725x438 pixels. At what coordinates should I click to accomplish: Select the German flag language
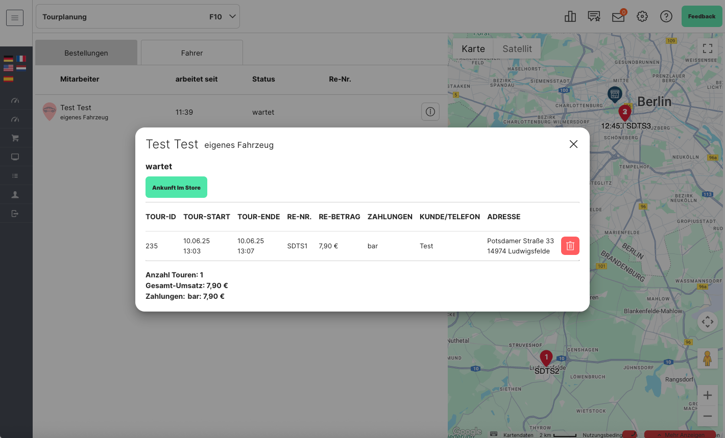(9, 59)
